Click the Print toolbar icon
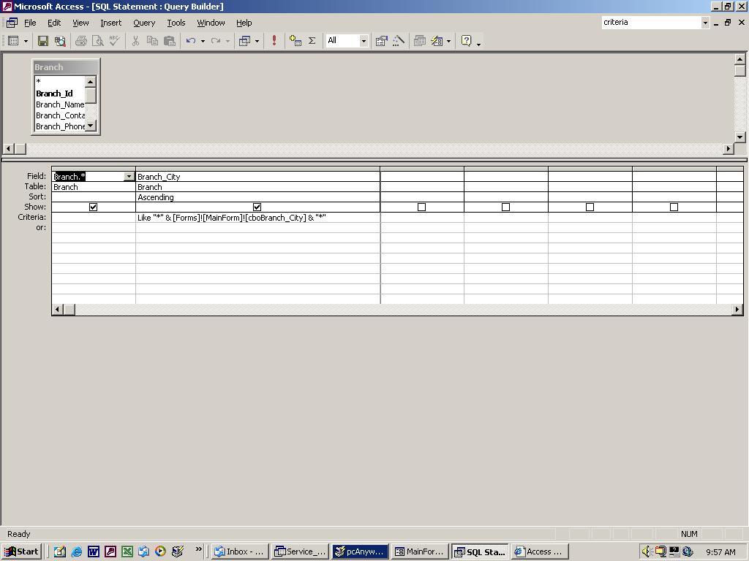The width and height of the screenshot is (749, 561). (x=81, y=41)
